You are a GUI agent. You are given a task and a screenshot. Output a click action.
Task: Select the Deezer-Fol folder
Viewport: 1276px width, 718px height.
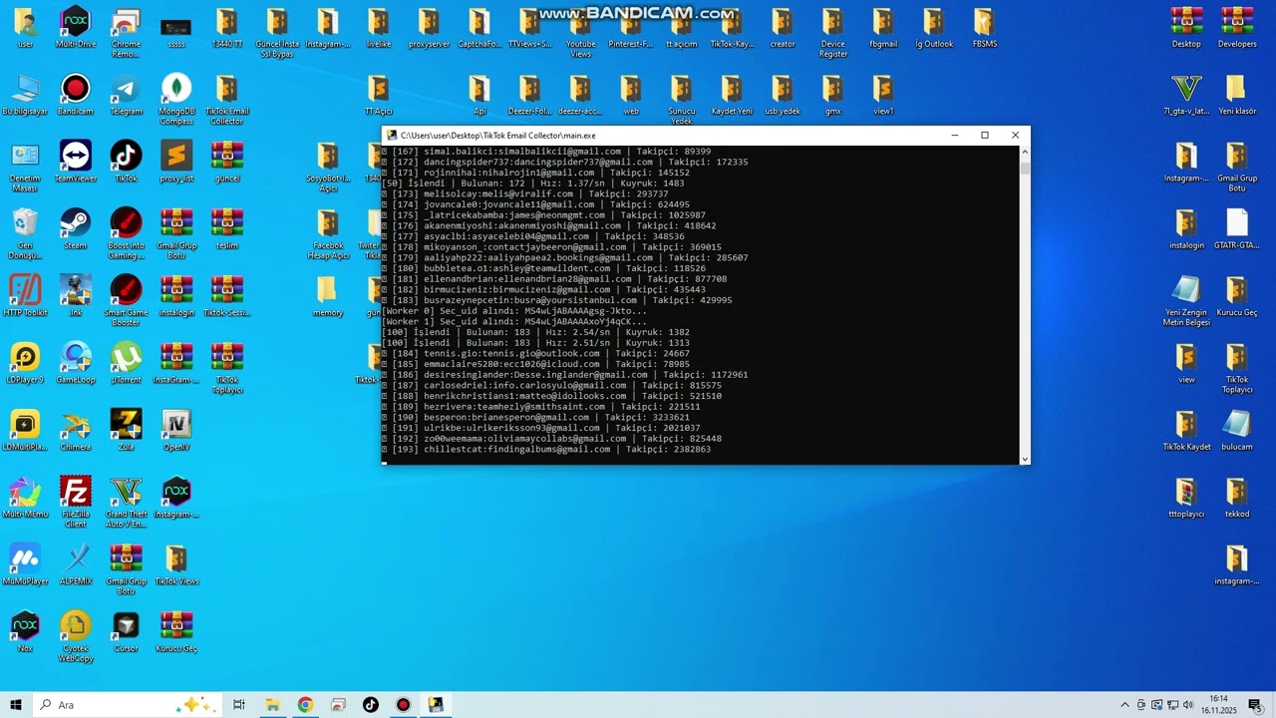[529, 96]
